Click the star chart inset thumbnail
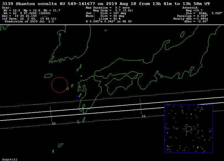224x161 pixels. pyautogui.click(x=188, y=129)
